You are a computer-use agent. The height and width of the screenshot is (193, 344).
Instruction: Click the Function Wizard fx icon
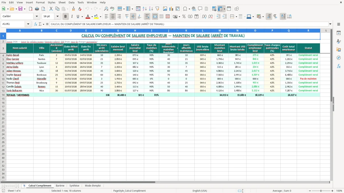coord(36,24)
